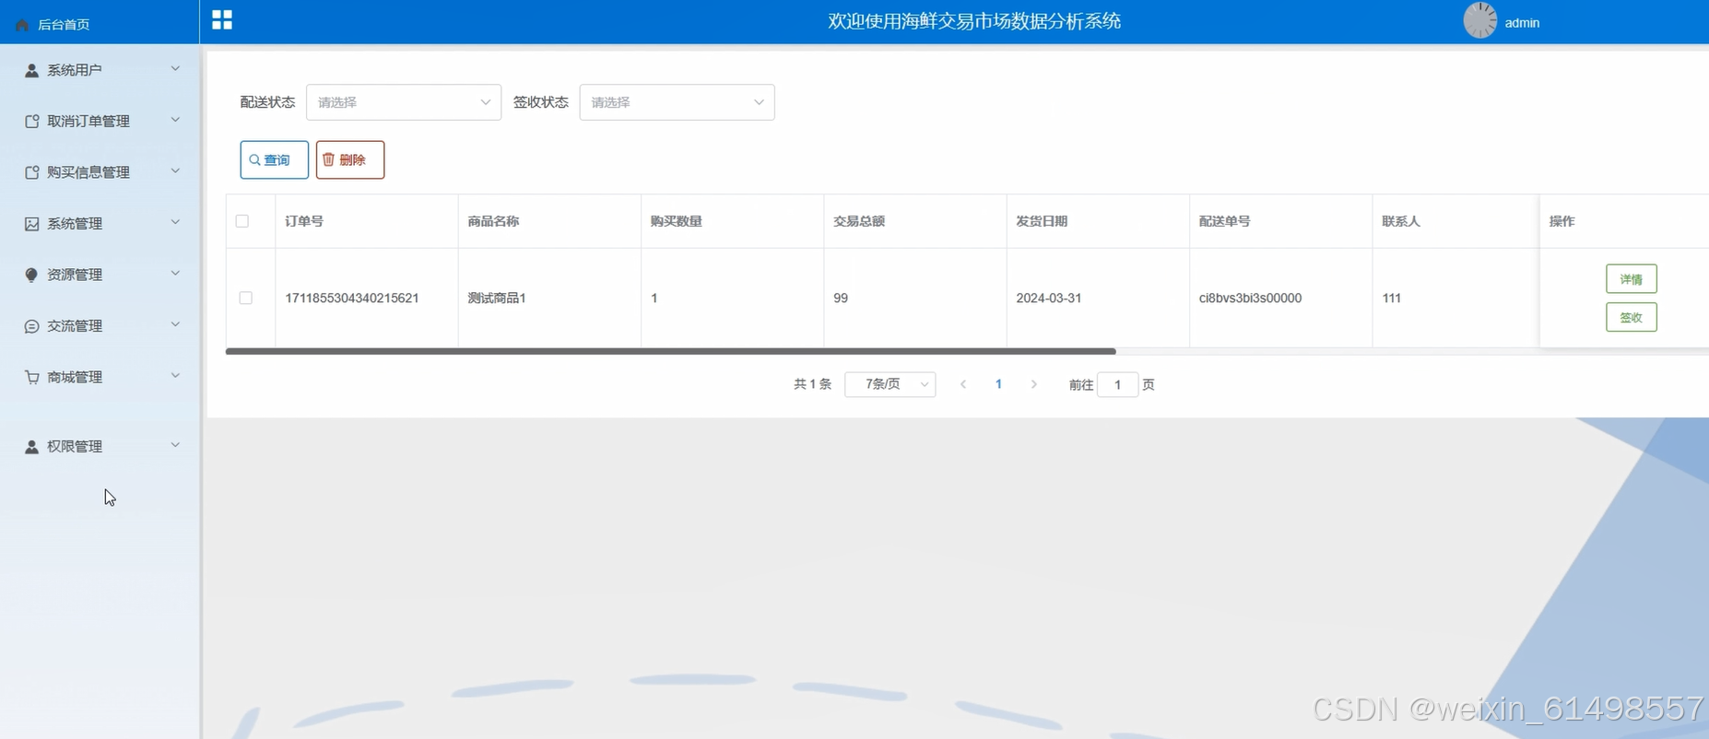Click the magnifier icon in 查询 button
This screenshot has height=739, width=1709.
[x=255, y=160]
